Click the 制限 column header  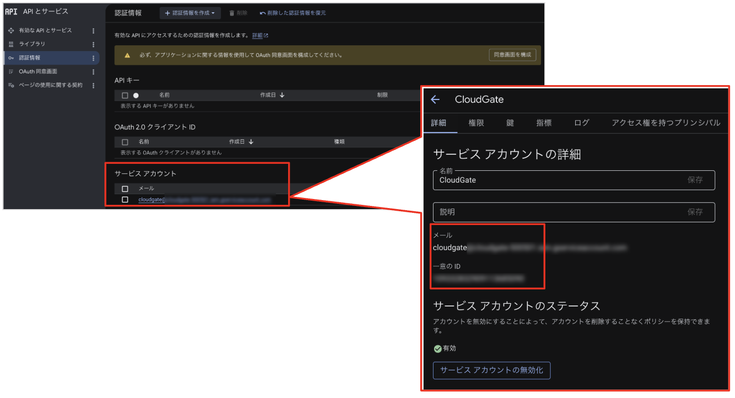click(x=382, y=95)
